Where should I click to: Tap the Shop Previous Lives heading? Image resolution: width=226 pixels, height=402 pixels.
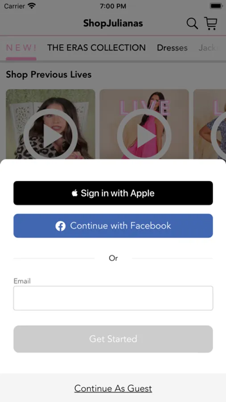(x=49, y=75)
